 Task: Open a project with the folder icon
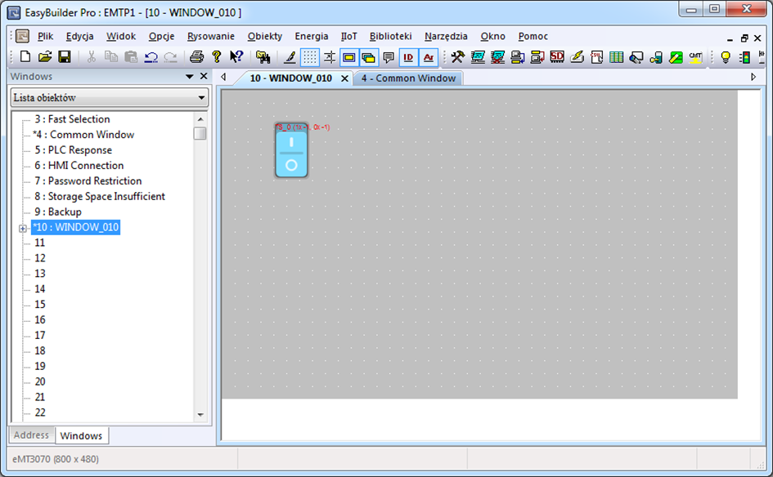[45, 57]
